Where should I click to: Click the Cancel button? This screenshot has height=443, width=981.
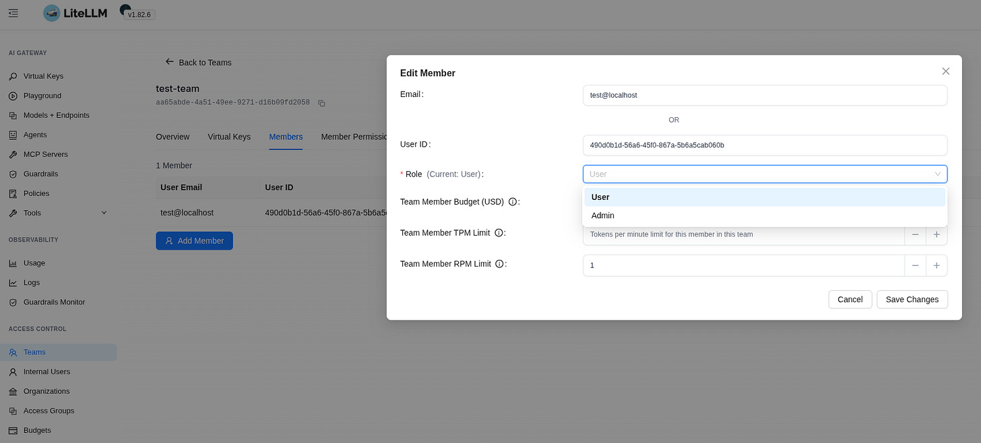coord(850,300)
